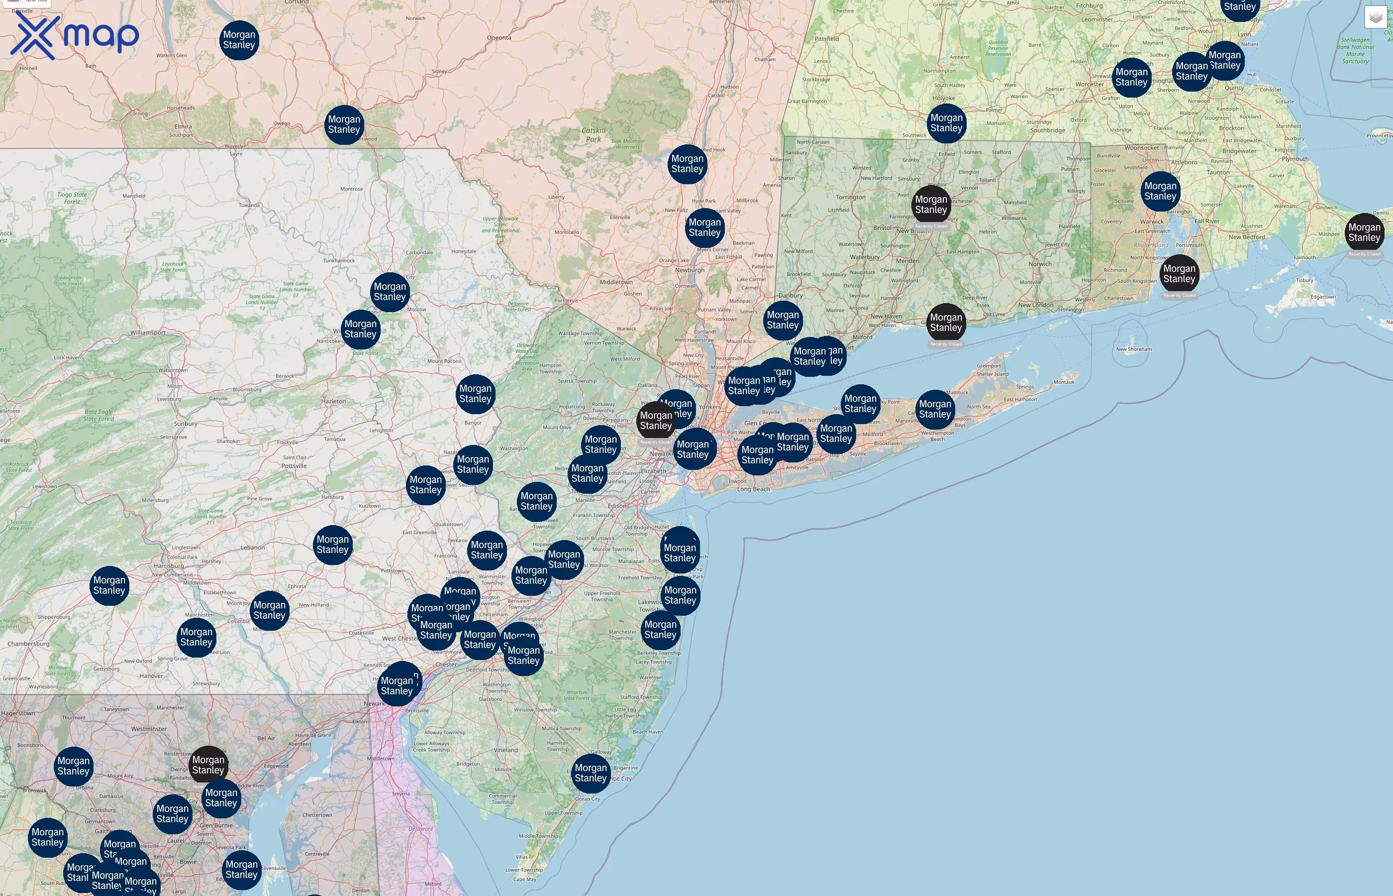Select Morgan Stanley marker near Watkins Glen
Viewport: 1393px width, 896px height.
[239, 40]
